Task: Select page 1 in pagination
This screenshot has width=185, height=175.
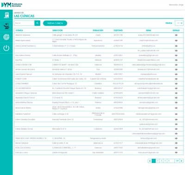Action: (154, 161)
